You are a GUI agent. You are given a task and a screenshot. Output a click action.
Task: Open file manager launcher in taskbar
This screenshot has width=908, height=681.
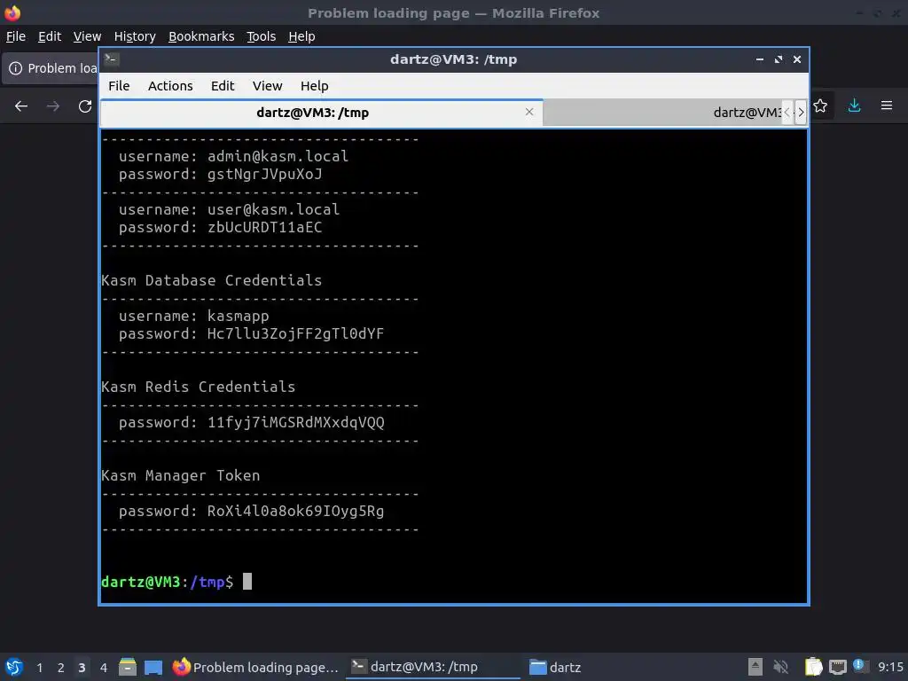(128, 667)
